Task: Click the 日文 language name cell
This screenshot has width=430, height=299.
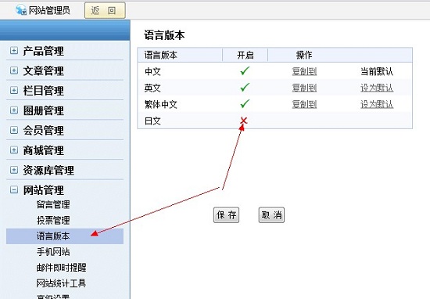Action: (x=152, y=121)
